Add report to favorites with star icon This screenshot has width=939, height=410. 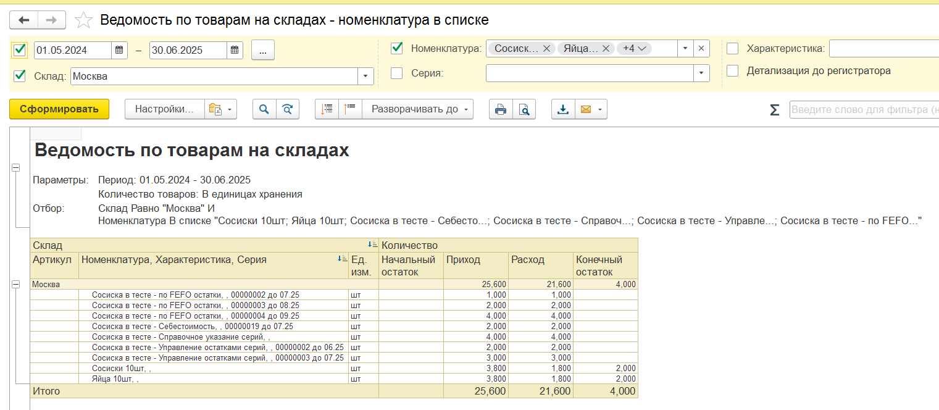[83, 20]
